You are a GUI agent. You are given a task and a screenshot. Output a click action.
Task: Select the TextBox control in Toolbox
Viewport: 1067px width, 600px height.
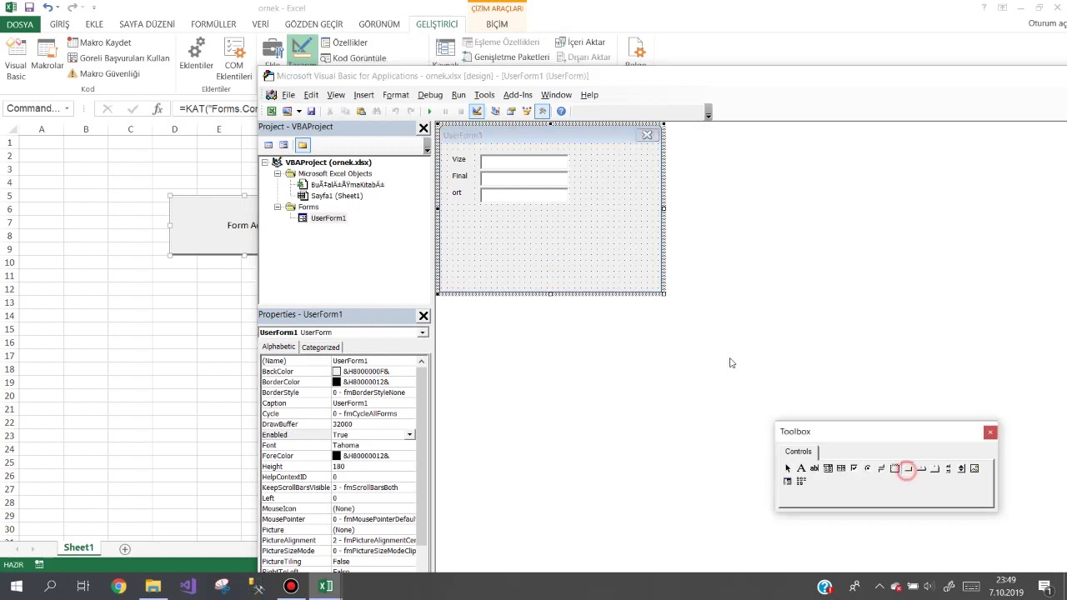click(814, 468)
